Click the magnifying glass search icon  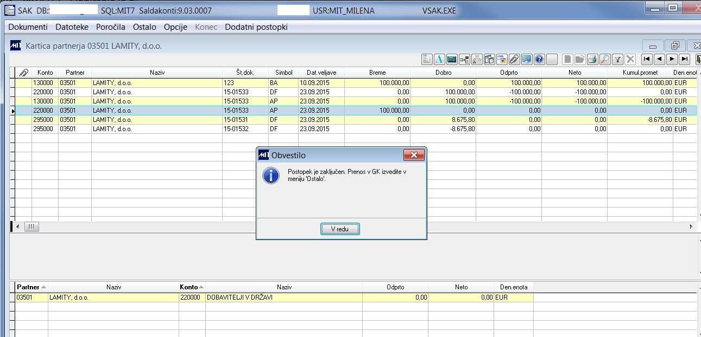click(x=605, y=59)
